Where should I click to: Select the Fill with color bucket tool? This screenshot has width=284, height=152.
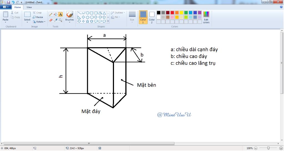(x=55, y=14)
